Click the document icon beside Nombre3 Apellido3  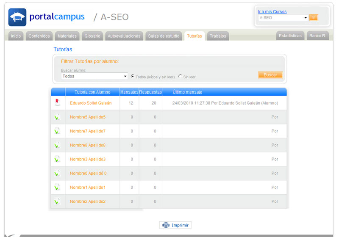tap(57, 159)
